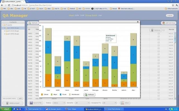Screen dimensions: 179x111
Task: Open a new browser tab
Action: [27, 2]
